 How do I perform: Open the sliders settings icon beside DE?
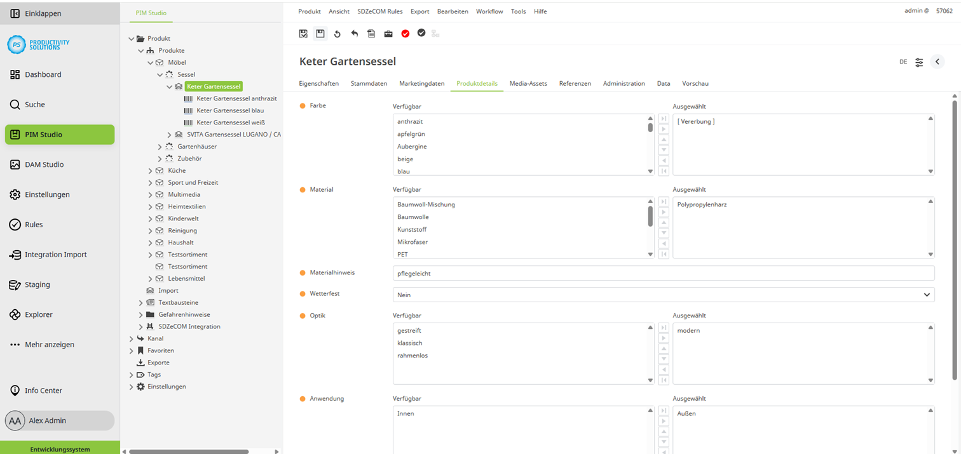click(919, 62)
